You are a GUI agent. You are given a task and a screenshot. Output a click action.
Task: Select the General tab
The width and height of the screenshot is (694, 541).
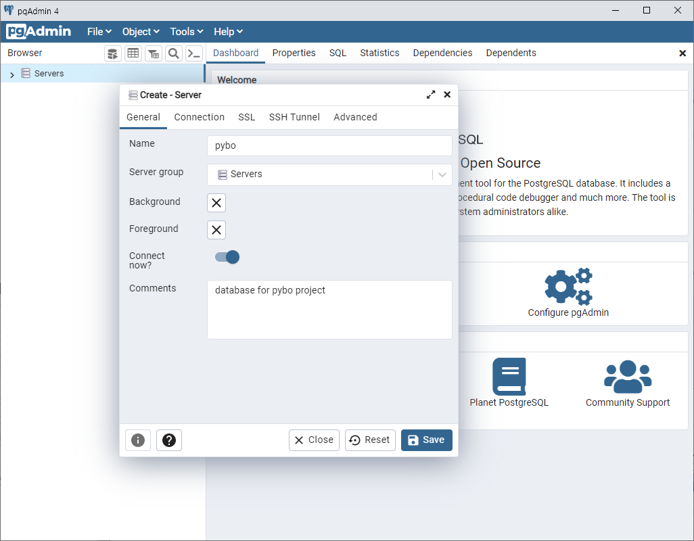(x=143, y=117)
